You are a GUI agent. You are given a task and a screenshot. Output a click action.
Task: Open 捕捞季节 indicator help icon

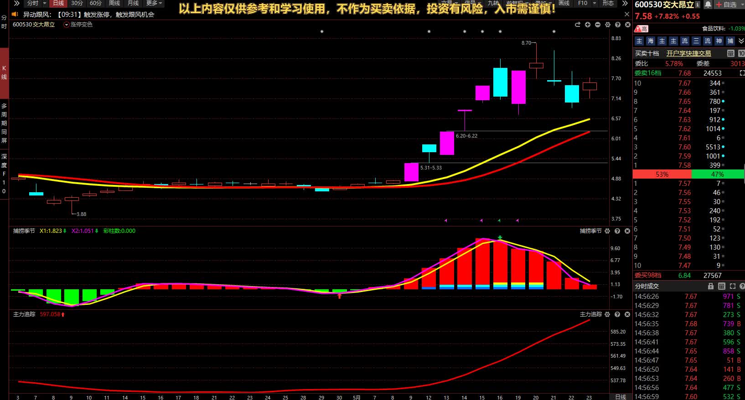coord(617,231)
